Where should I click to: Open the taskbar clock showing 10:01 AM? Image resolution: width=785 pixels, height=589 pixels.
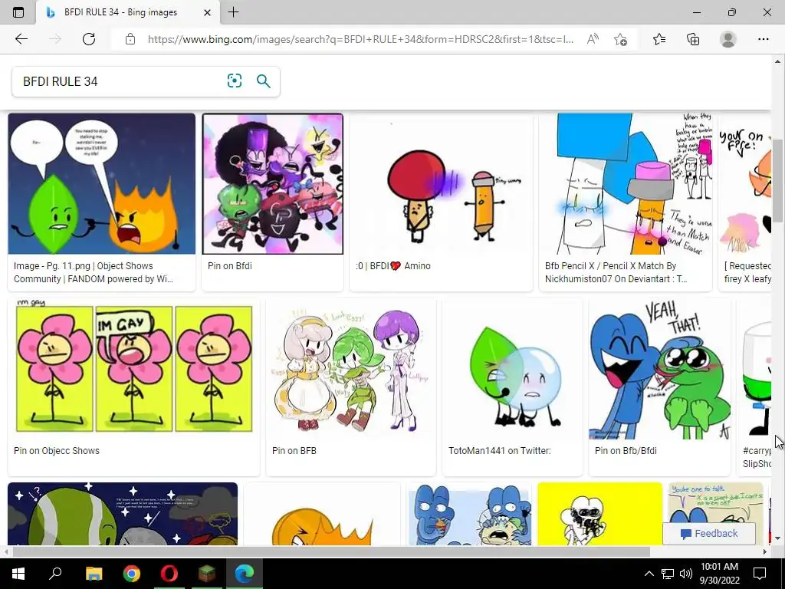point(719,574)
